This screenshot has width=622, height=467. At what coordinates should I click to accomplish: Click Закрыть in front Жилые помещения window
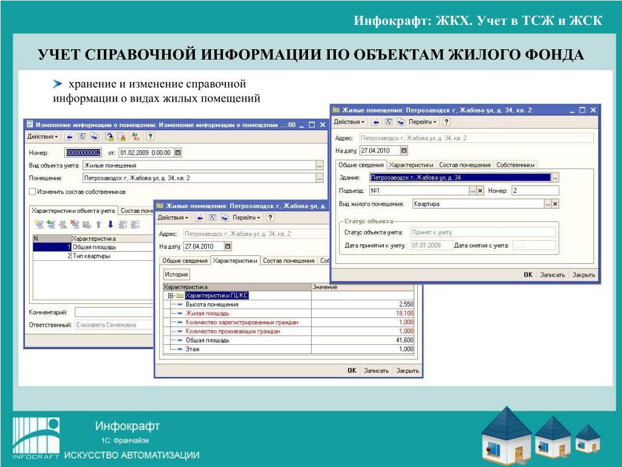click(x=584, y=275)
